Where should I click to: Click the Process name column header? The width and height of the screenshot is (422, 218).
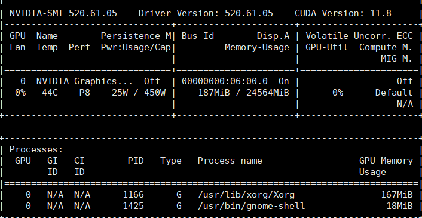tap(230, 161)
